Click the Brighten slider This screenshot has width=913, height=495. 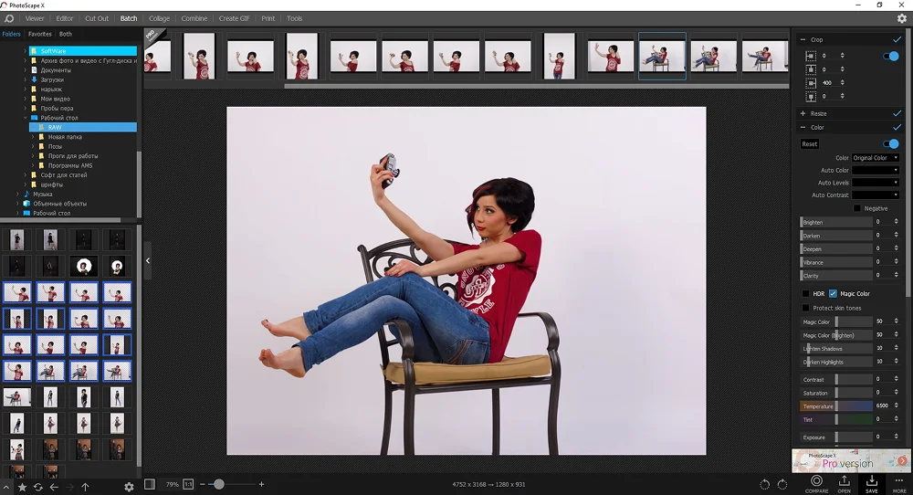[x=836, y=222]
